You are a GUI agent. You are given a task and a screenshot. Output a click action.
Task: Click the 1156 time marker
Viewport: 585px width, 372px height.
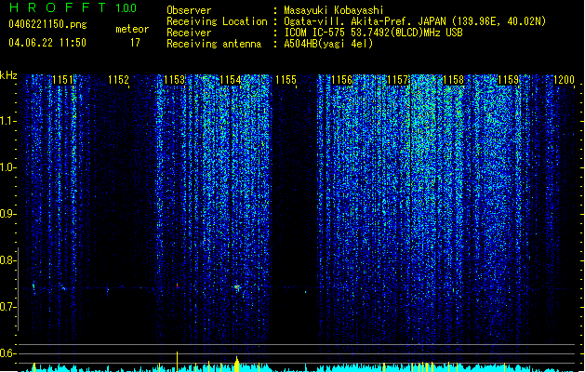tap(341, 79)
